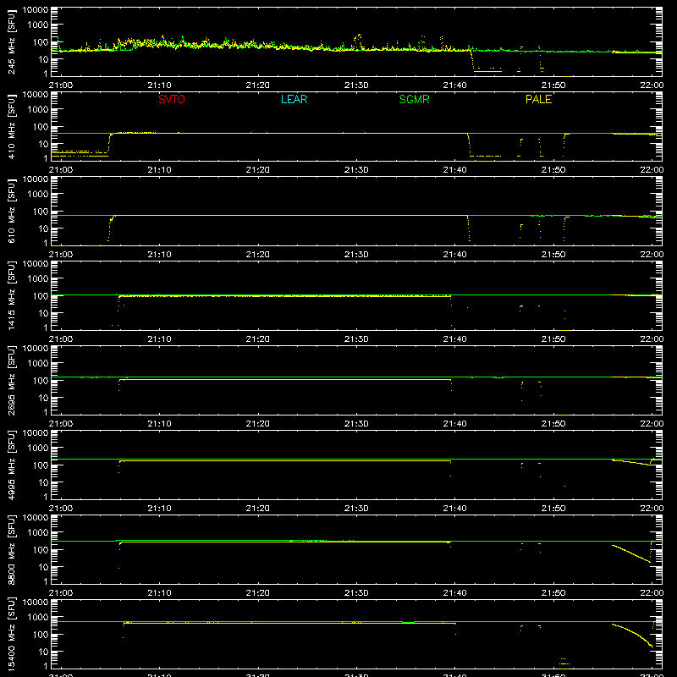Click 21:30 tick under the 8800 MHz panel

click(x=356, y=593)
